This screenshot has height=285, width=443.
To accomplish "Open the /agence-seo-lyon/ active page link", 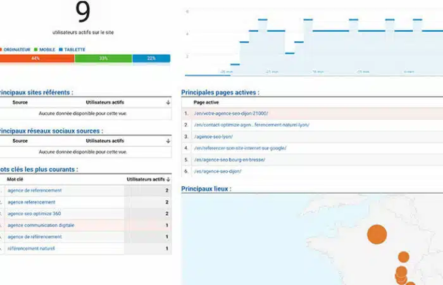I will click(213, 136).
